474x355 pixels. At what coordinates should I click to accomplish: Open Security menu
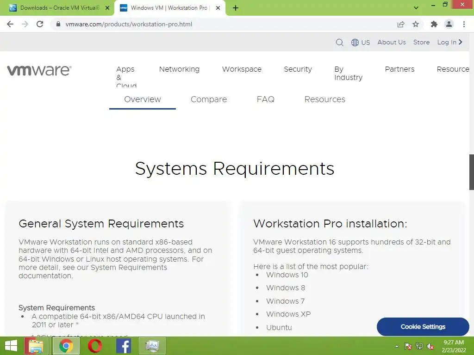pos(298,69)
